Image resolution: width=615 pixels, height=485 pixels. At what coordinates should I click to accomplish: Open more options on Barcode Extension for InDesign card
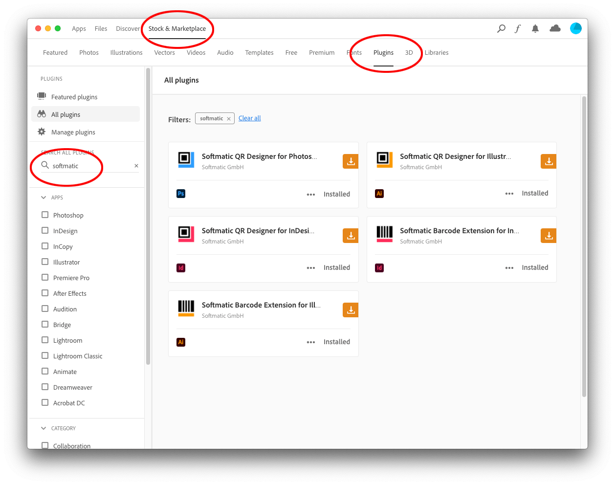coord(509,268)
